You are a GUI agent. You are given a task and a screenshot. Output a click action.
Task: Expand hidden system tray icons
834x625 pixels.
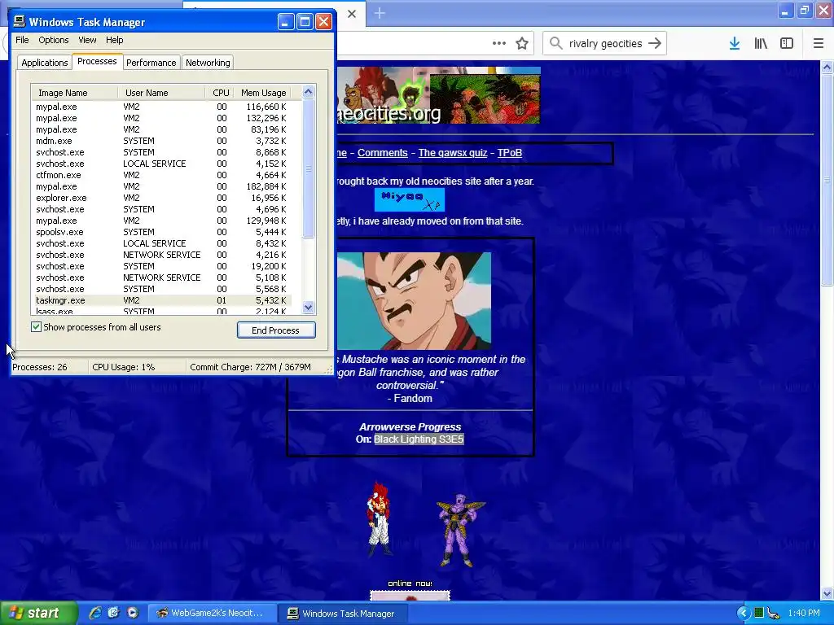[x=743, y=613]
